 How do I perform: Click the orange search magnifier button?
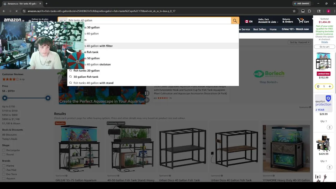[235, 20]
